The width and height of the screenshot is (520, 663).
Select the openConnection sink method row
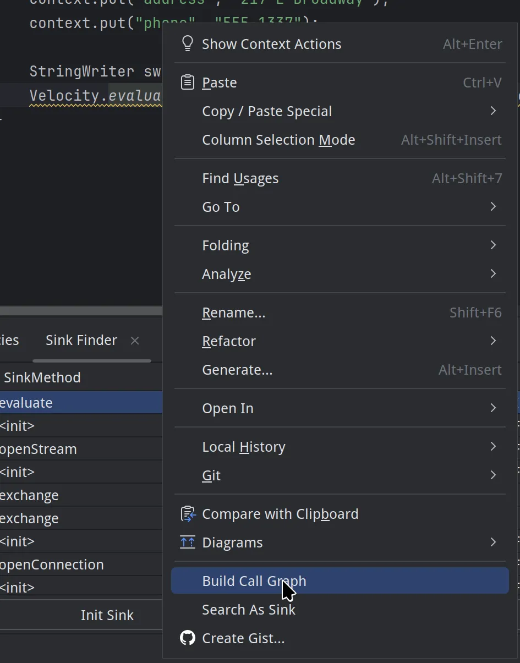(52, 565)
